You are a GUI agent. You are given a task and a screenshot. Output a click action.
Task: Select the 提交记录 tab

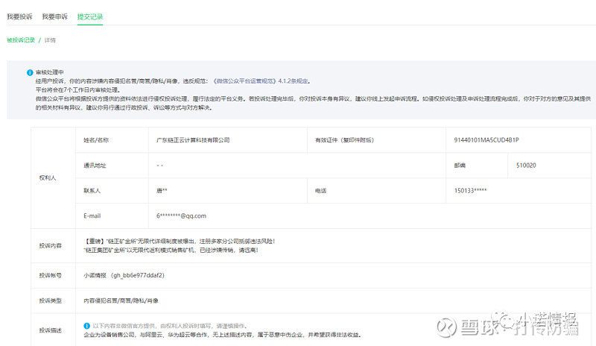coord(90,16)
